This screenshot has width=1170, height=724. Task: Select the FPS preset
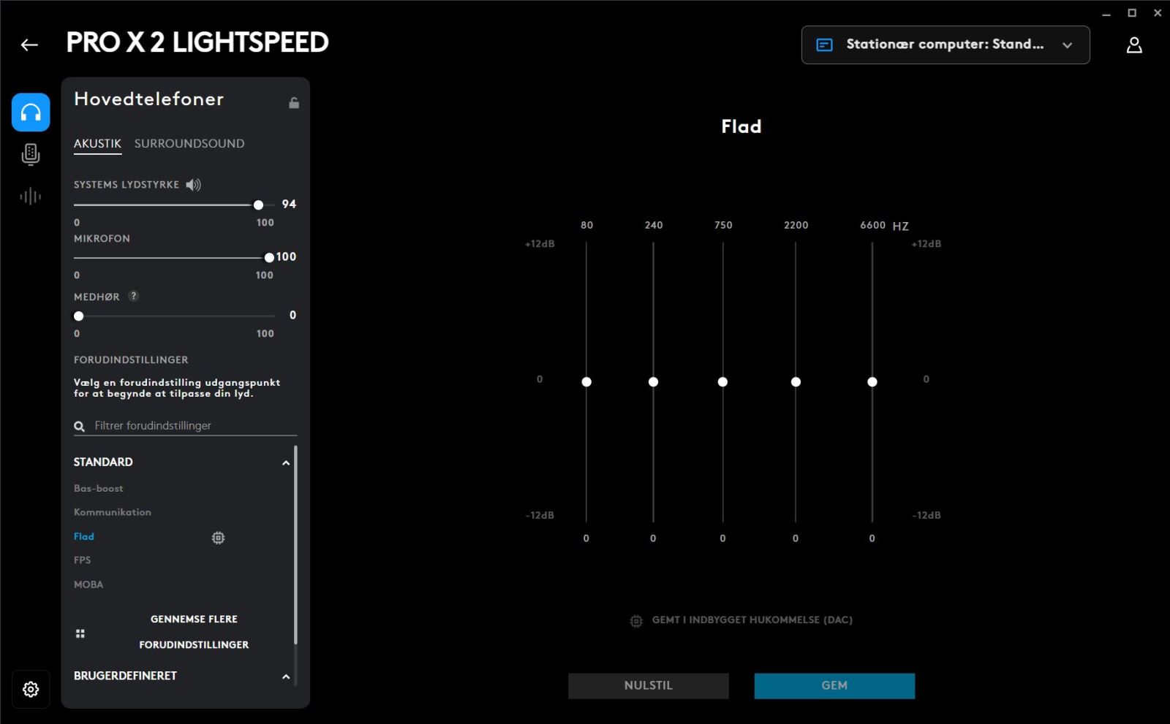[83, 560]
